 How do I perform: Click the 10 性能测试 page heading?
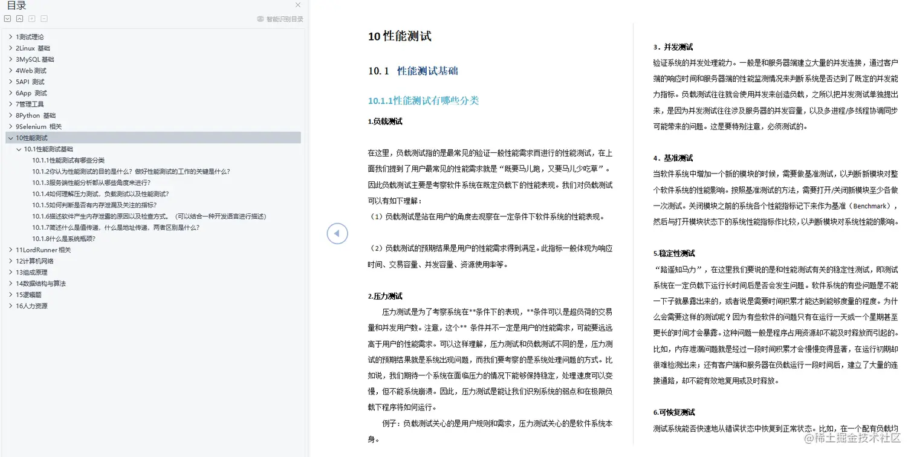400,36
